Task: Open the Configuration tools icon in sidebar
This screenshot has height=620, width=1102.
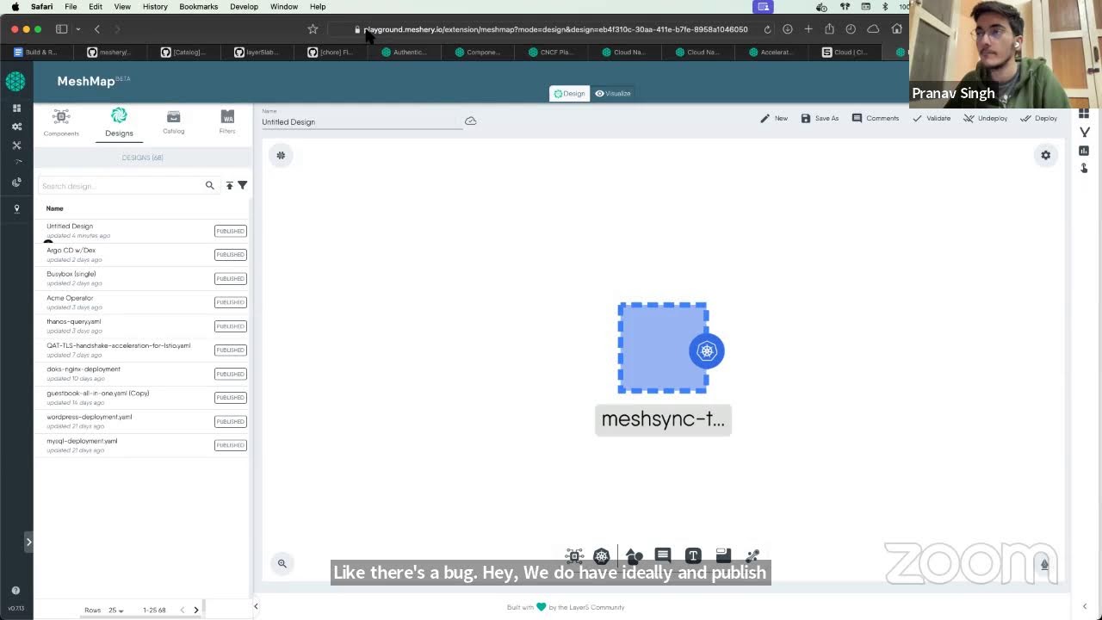Action: click(16, 145)
